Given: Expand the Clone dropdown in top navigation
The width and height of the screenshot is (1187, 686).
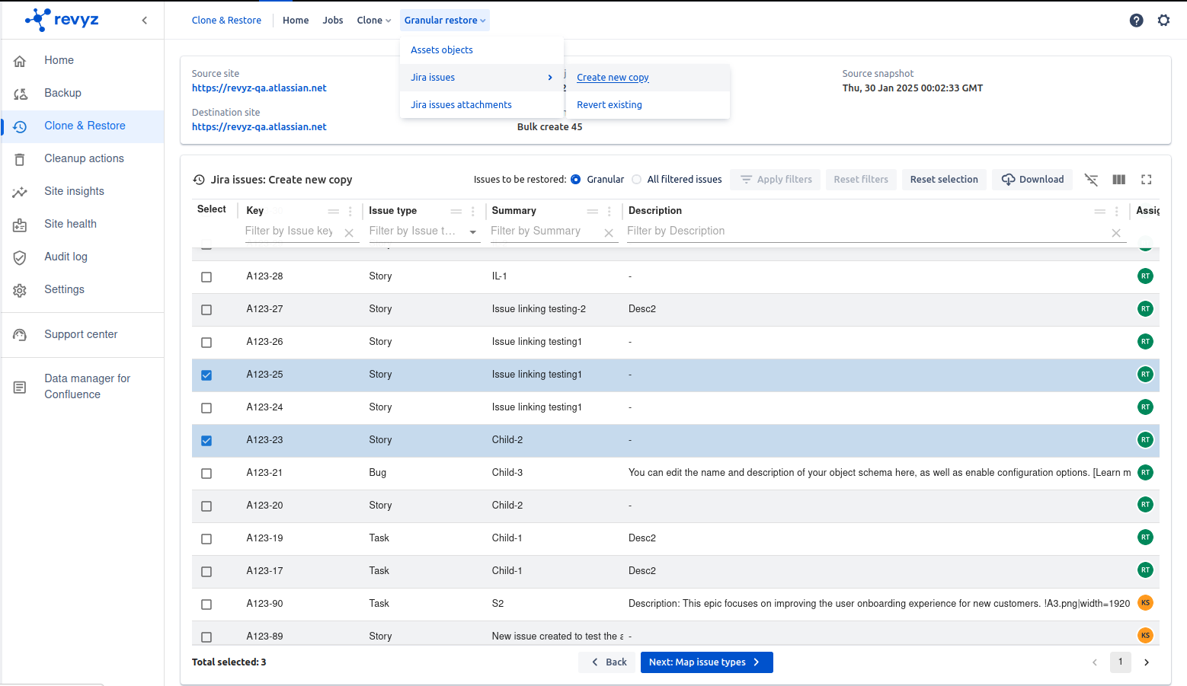Looking at the screenshot, I should coord(373,21).
